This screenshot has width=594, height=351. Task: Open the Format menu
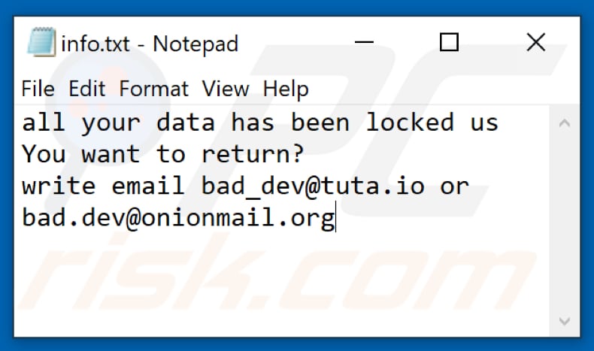(153, 89)
